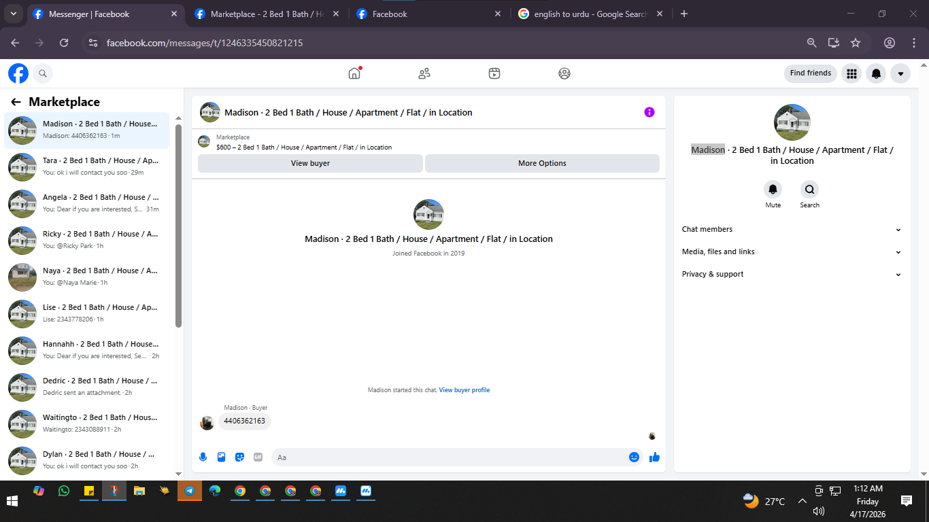
Task: Click the chat list scrollbar
Action: 178,226
